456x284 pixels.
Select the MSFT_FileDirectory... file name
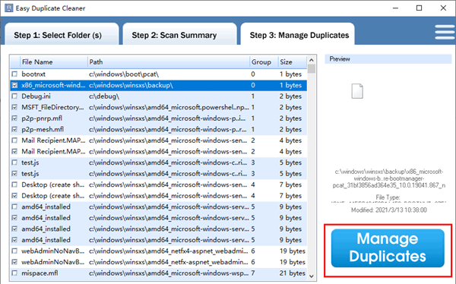click(x=52, y=107)
